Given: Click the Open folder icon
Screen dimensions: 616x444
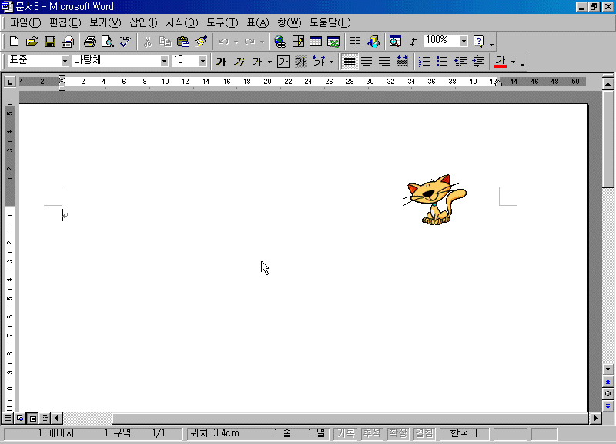Looking at the screenshot, I should click(x=32, y=42).
